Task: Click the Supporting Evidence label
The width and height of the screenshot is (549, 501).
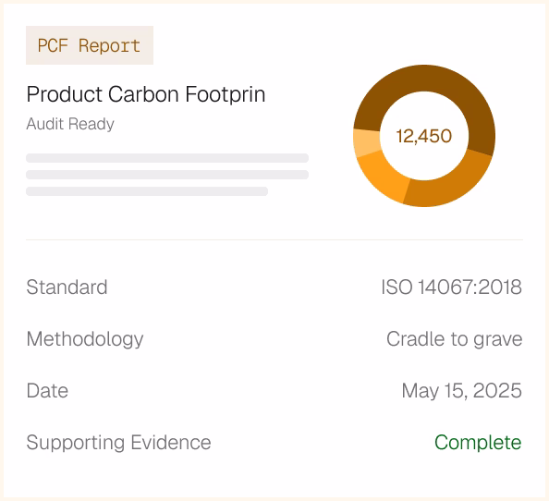Action: point(118,443)
